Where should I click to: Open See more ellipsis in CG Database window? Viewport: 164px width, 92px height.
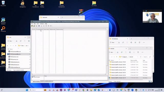click(144, 43)
